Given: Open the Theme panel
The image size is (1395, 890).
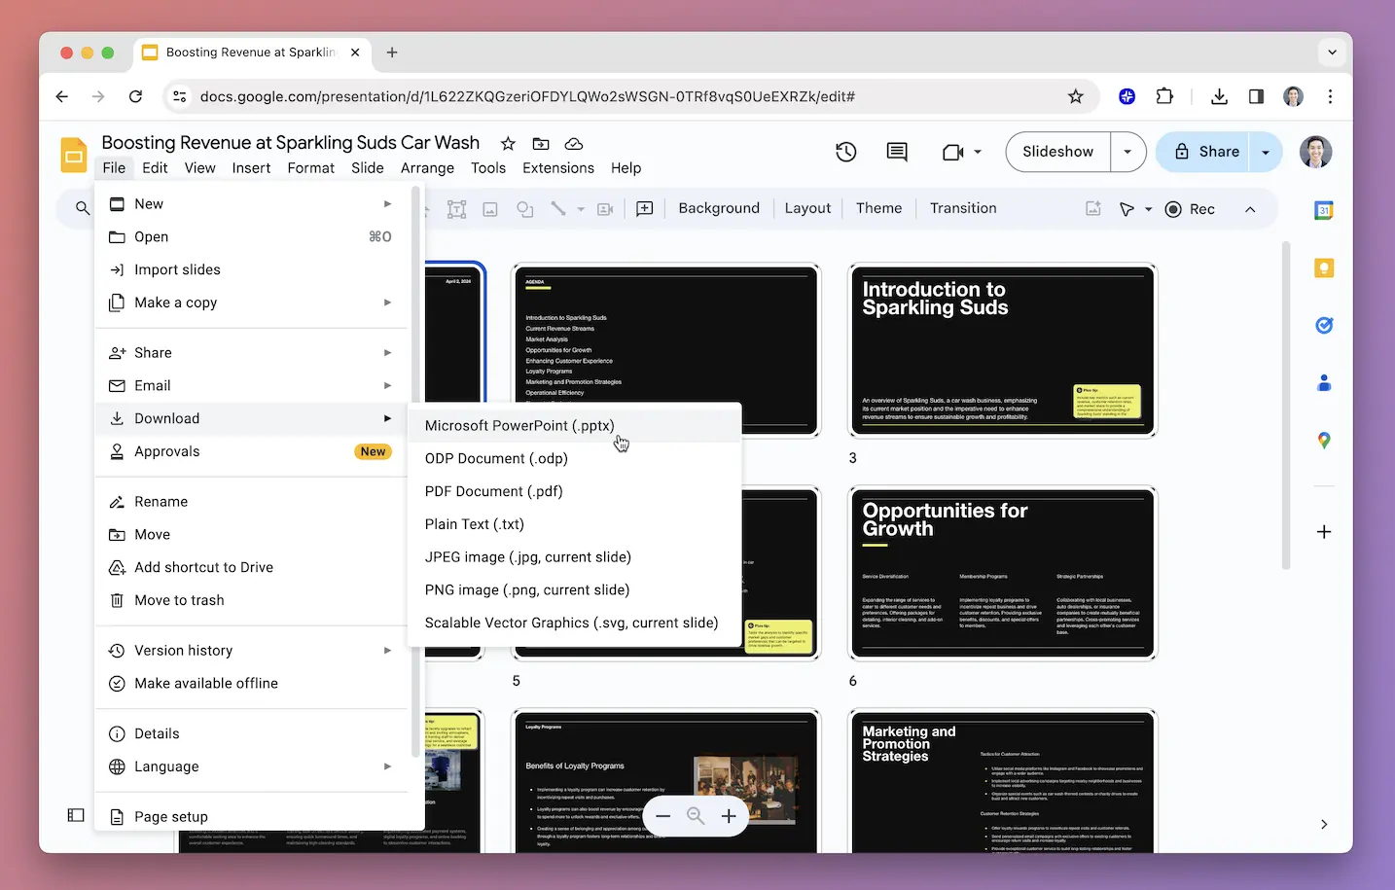Looking at the screenshot, I should click(877, 208).
